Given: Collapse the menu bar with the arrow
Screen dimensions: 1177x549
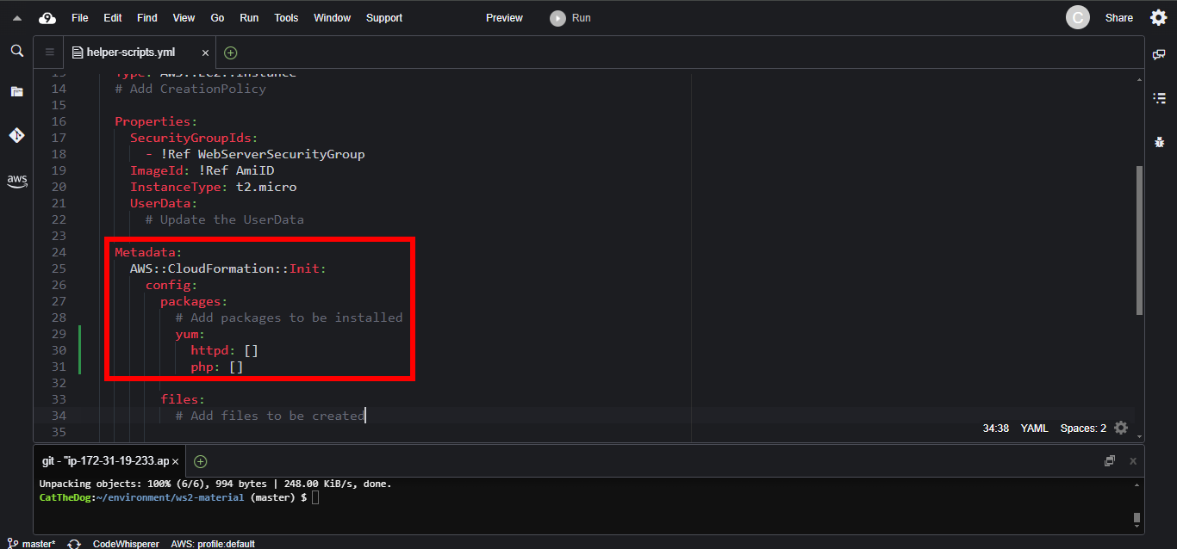Looking at the screenshot, I should coord(16,18).
